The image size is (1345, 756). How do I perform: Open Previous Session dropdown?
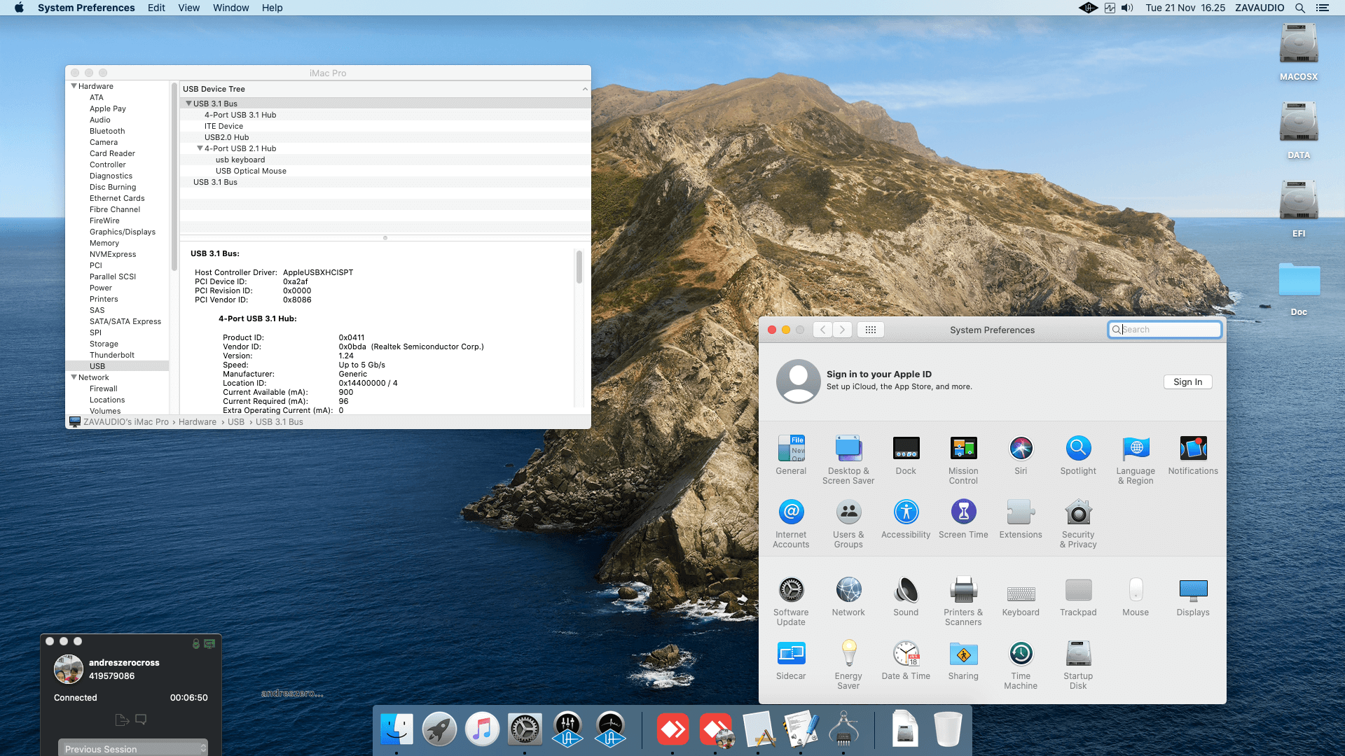(x=133, y=748)
